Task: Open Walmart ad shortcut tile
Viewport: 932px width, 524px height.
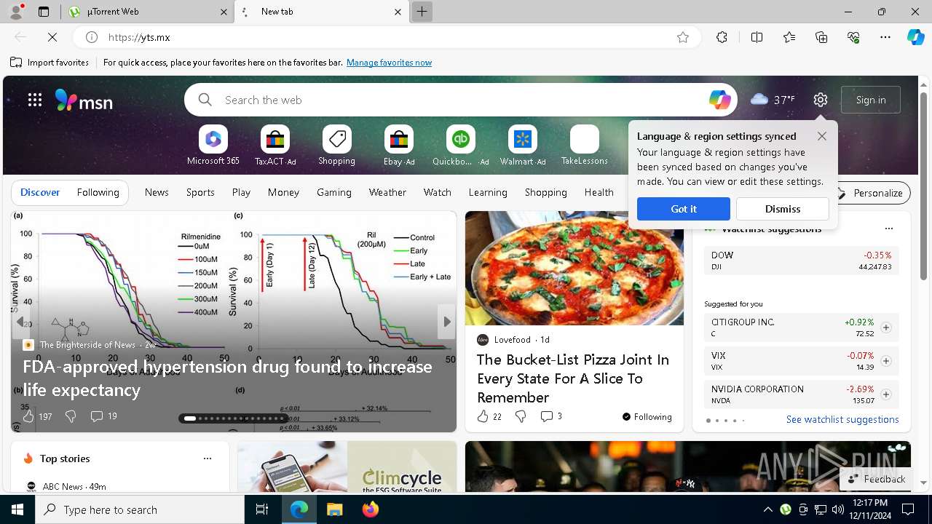Action: (523, 146)
